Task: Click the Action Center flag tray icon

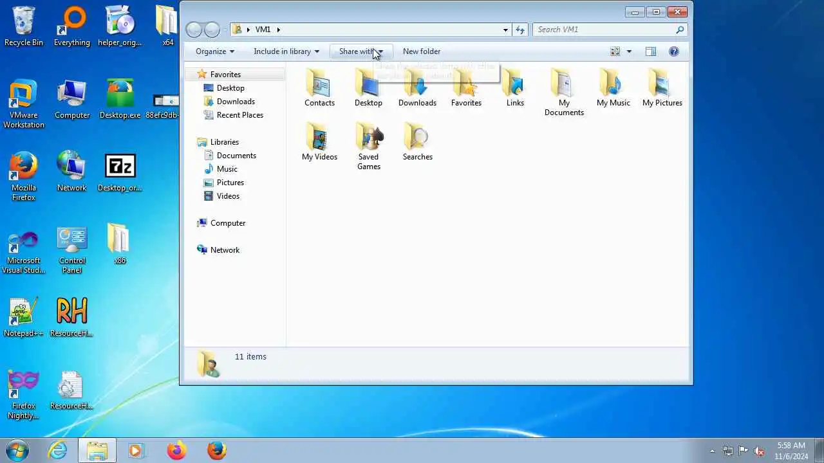Action: [744, 451]
